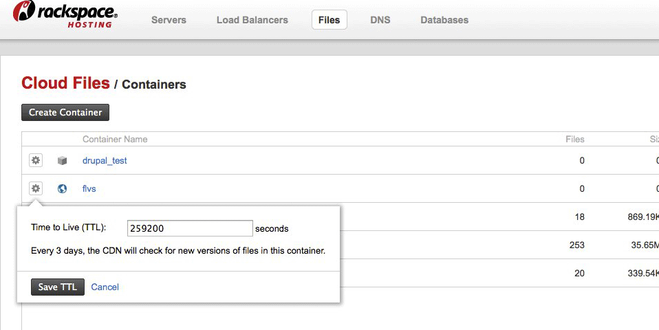Screen dimensions: 659x330
Task: Click the globe CDN icon beside flvs
Action: 62,188
